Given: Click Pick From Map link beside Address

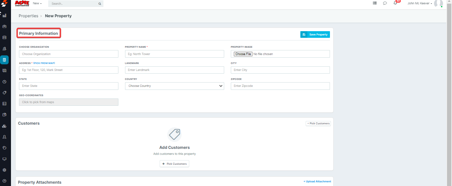Looking at the screenshot, I should click(x=44, y=63).
